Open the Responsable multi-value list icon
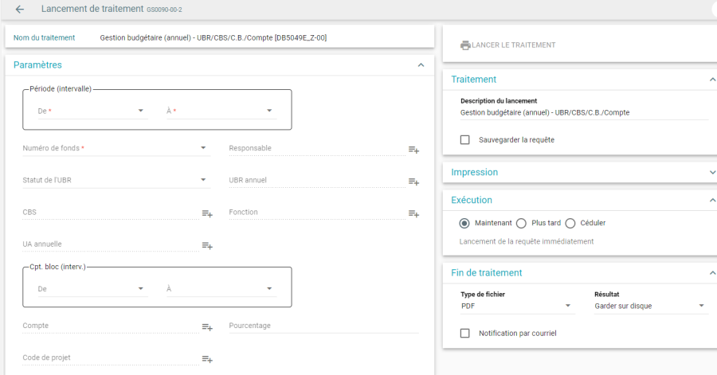The width and height of the screenshot is (717, 375). coord(413,150)
